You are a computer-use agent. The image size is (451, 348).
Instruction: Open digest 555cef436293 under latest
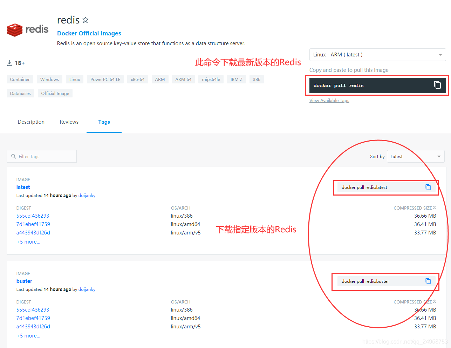[33, 216]
